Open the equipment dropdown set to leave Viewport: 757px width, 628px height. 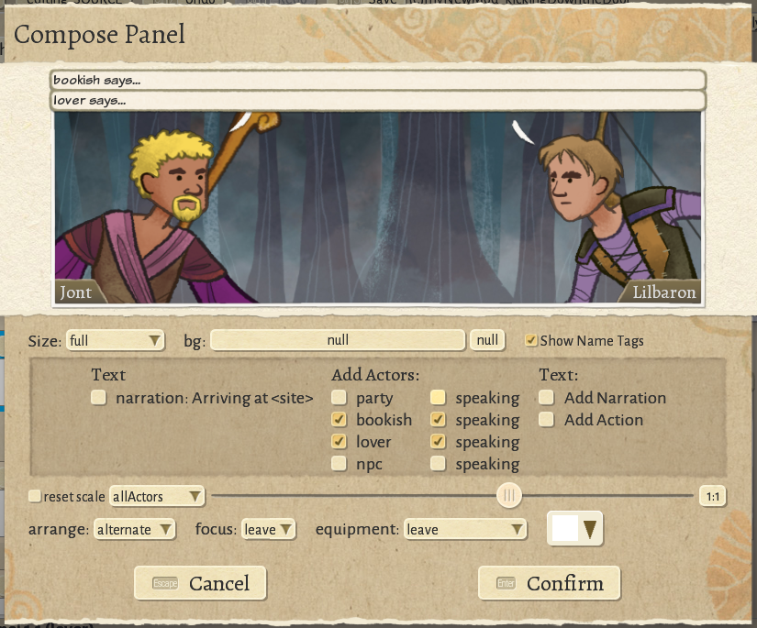click(465, 529)
